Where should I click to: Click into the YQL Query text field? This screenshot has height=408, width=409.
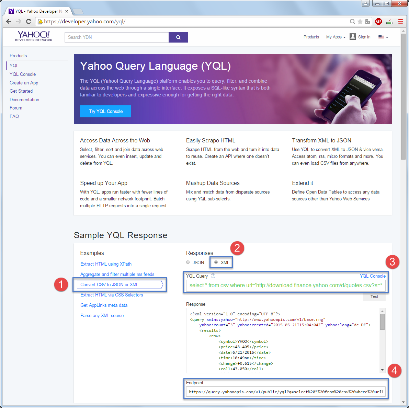(x=286, y=285)
